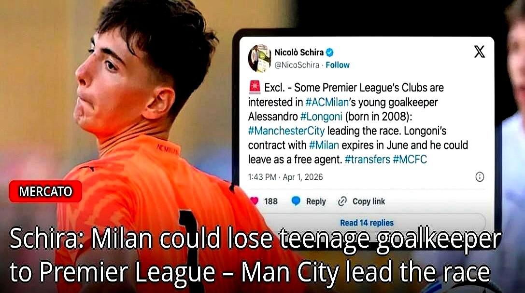
Task: Open the tweet info icon
Action: tap(480, 177)
